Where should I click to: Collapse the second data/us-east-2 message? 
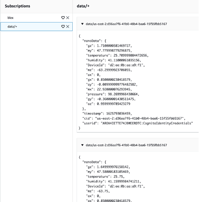click(82, 145)
